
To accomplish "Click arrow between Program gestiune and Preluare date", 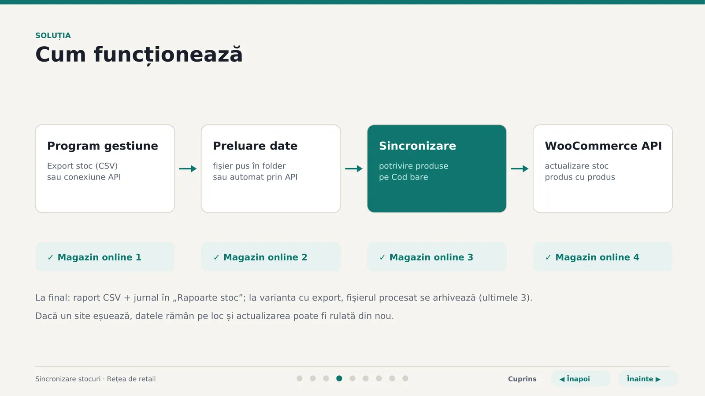I will pos(188,169).
